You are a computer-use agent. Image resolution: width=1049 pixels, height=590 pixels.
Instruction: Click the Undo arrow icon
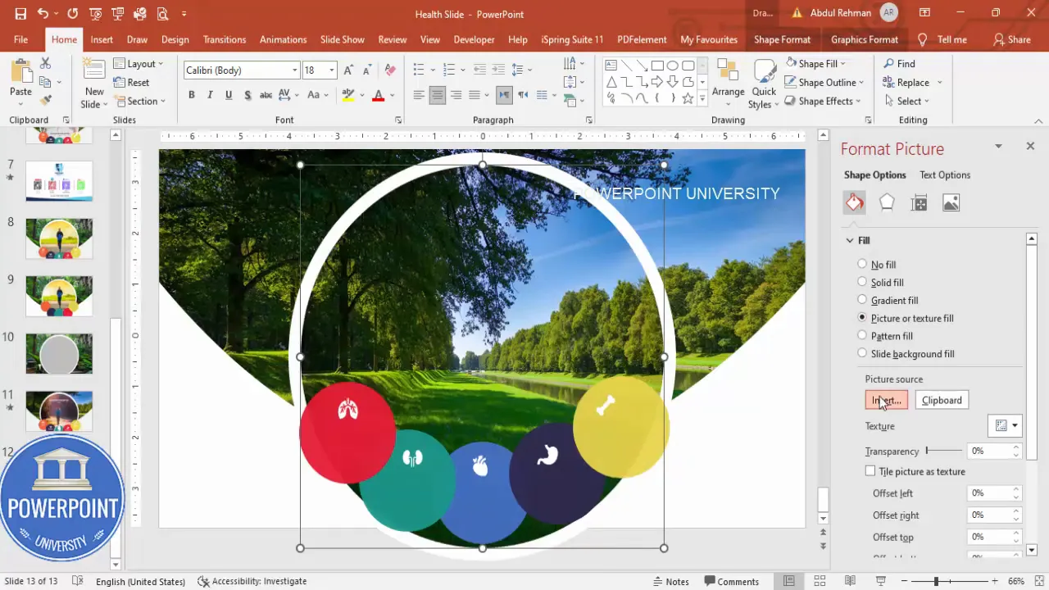pos(43,14)
